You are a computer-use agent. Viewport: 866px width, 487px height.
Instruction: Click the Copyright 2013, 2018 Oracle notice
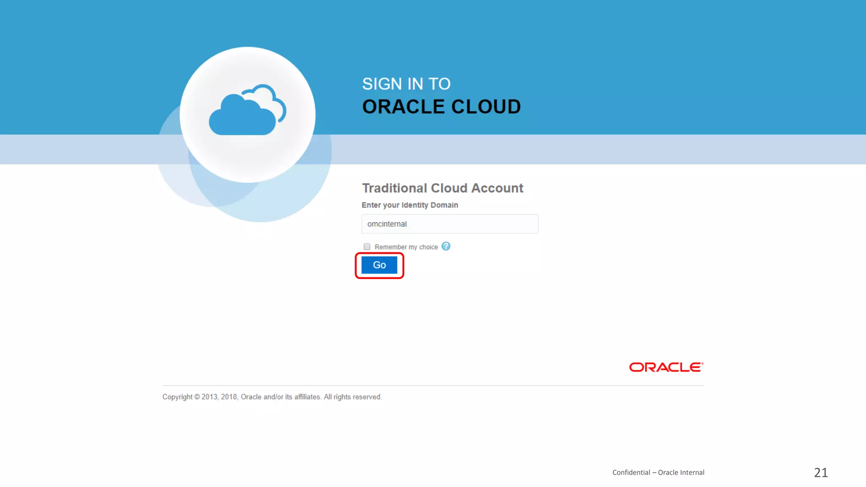(x=272, y=397)
